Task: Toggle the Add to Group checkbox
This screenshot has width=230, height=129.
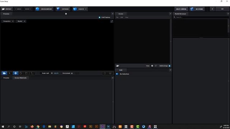Action: [x=170, y=66]
